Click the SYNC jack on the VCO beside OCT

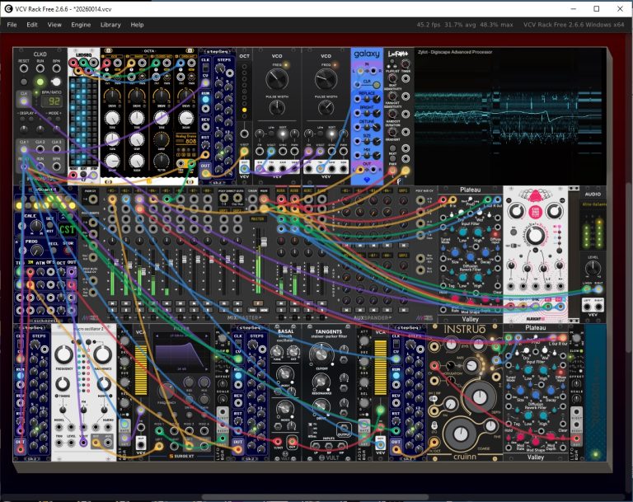(x=283, y=152)
